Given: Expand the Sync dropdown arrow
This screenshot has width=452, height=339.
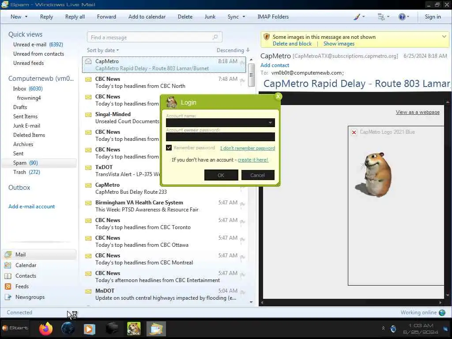Looking at the screenshot, I should point(244,17).
